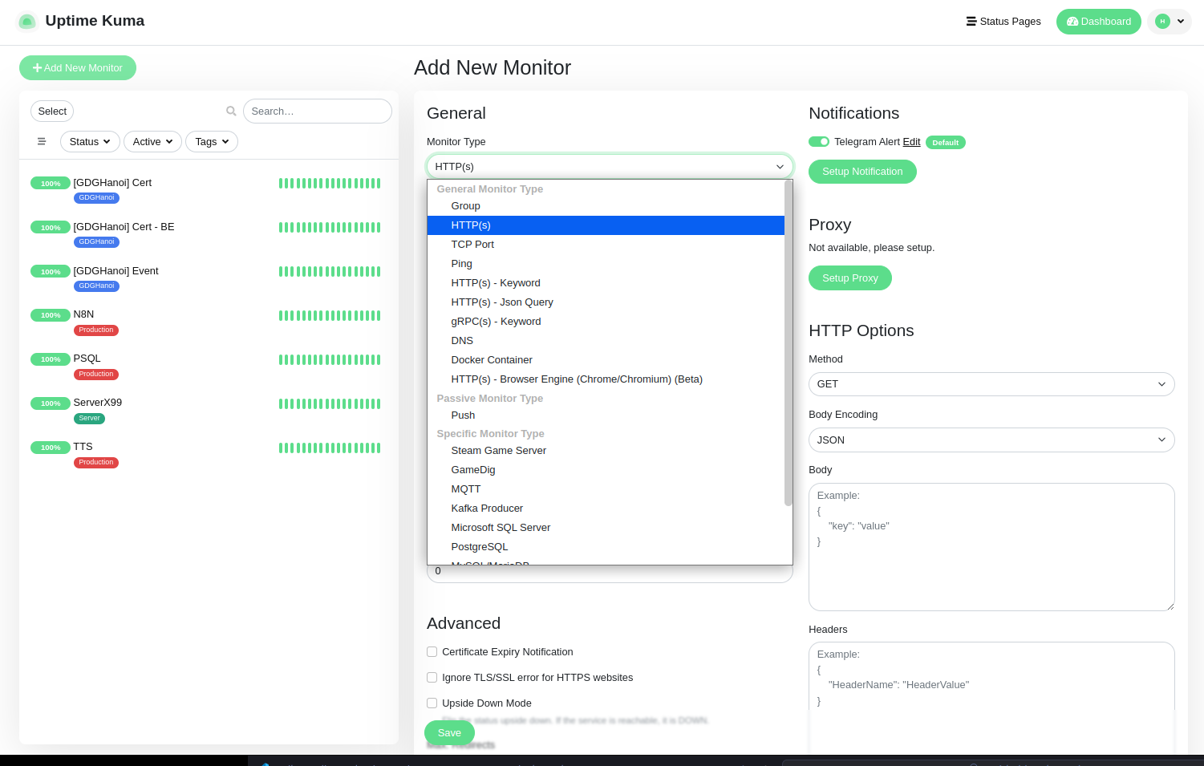Select MQTT monitor type
Screen dimensions: 1204x766
(606, 489)
